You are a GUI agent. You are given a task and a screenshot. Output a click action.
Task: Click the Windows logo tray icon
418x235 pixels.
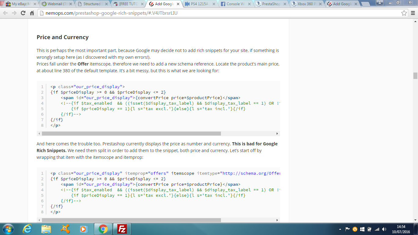pyautogui.click(x=362, y=229)
